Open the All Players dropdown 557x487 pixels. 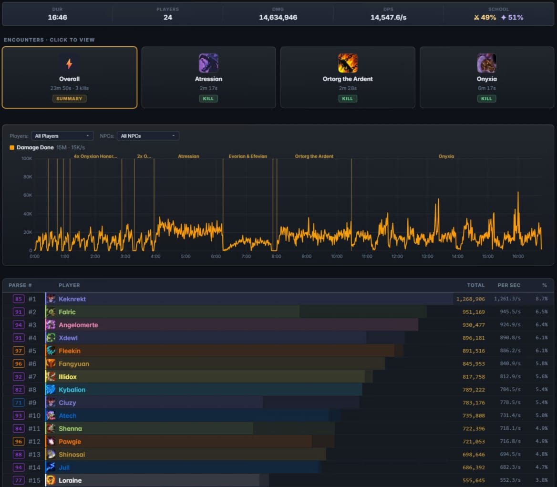click(x=62, y=136)
